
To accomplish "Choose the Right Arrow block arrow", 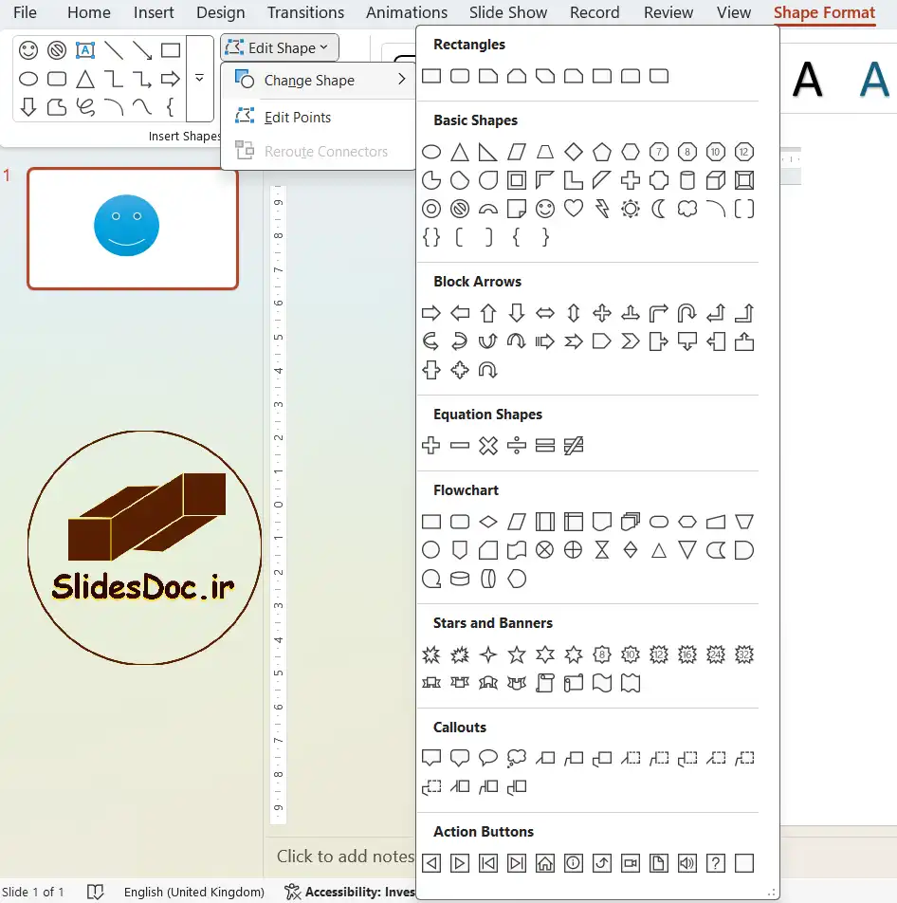I will (430, 313).
